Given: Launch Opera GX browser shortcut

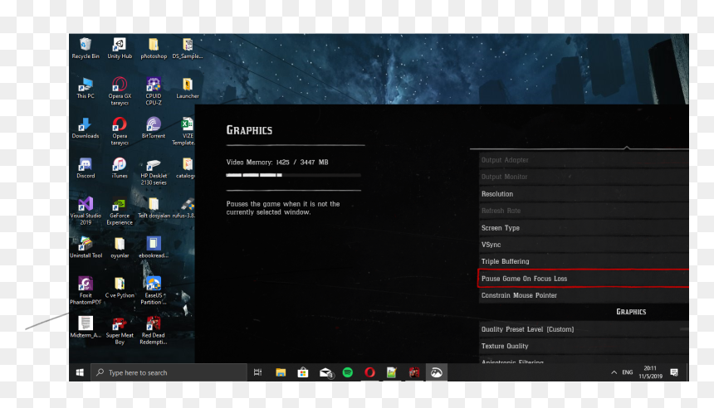Looking at the screenshot, I should (120, 91).
